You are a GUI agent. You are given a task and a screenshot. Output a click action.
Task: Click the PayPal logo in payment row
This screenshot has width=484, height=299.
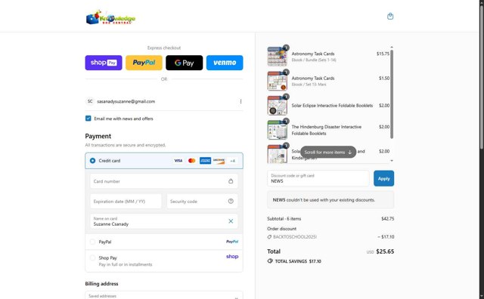[x=232, y=242]
